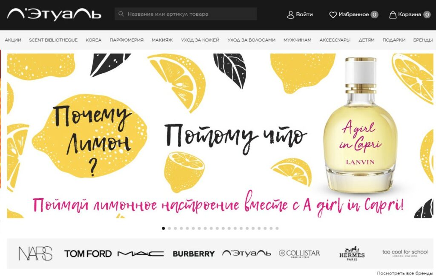Open the ПАРФЮМЕРИЯ menu category

click(x=126, y=40)
